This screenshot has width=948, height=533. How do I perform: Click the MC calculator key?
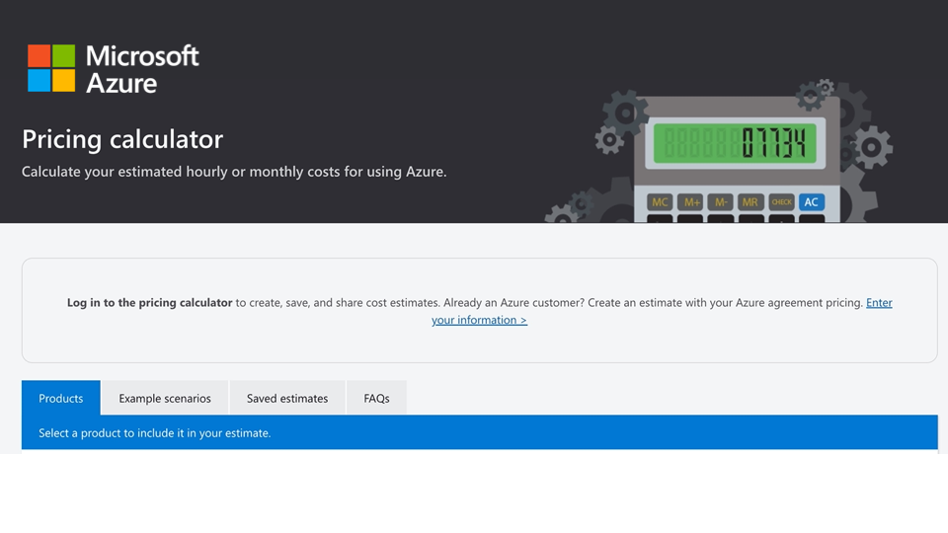tap(660, 201)
